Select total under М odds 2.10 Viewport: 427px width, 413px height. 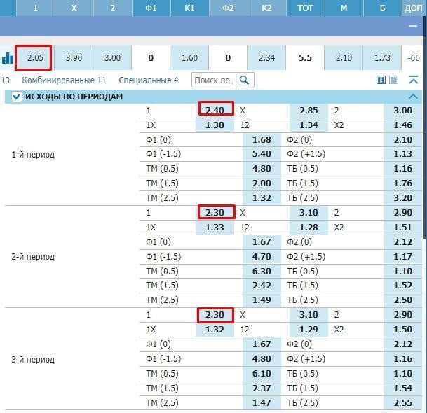344,58
